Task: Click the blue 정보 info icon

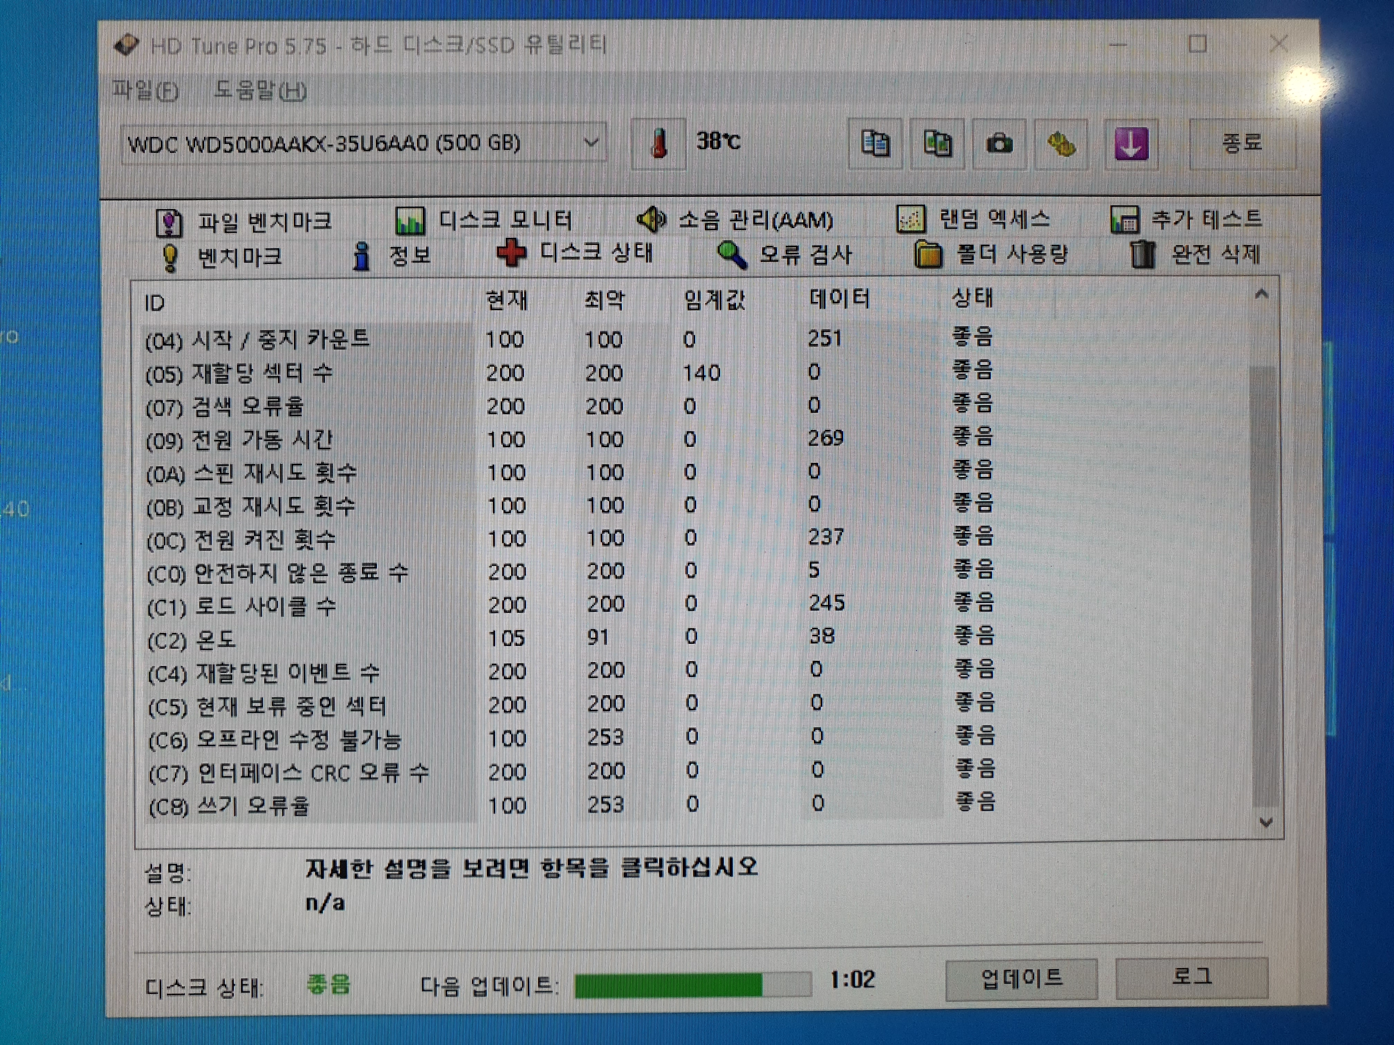Action: [361, 256]
